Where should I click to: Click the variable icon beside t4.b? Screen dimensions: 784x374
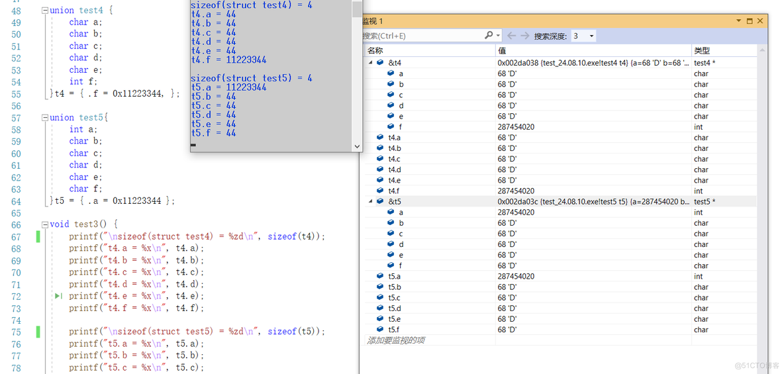click(x=380, y=148)
